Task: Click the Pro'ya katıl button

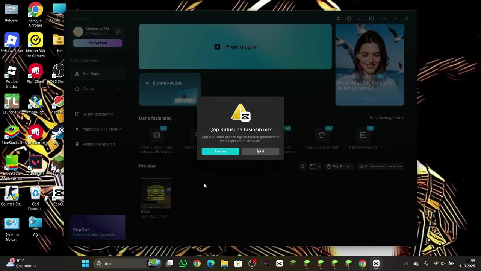Action: tap(98, 43)
